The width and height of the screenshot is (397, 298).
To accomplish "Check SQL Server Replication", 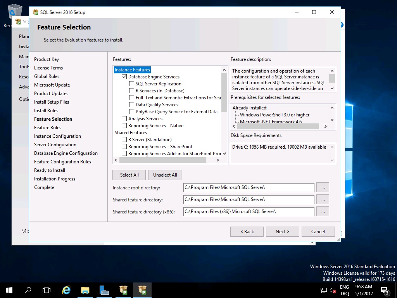I will (x=131, y=84).
